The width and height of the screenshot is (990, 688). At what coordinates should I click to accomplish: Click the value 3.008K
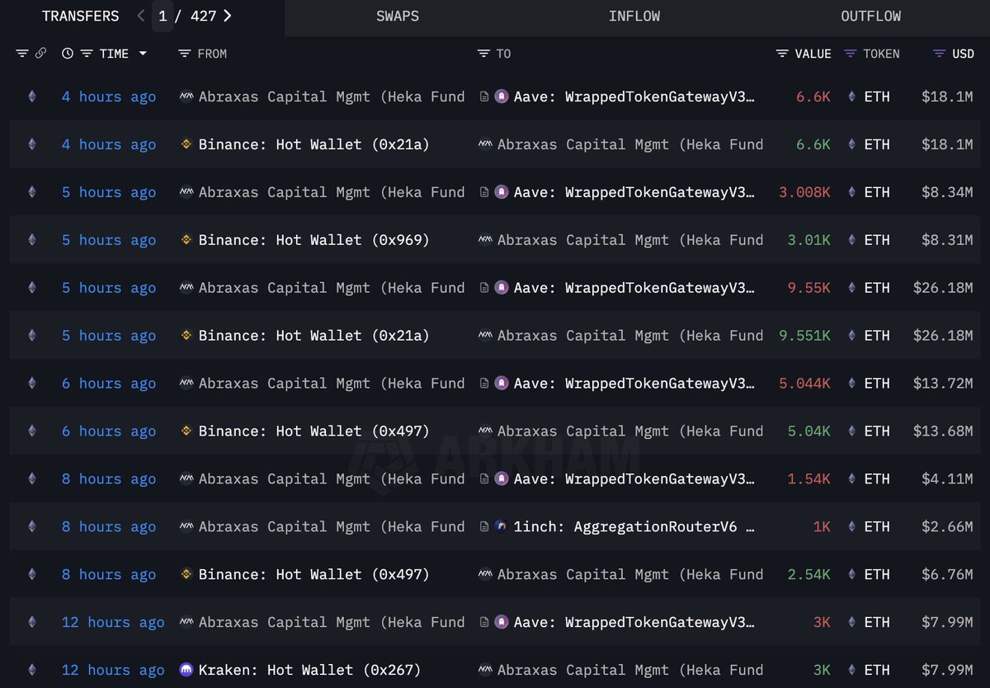click(804, 192)
